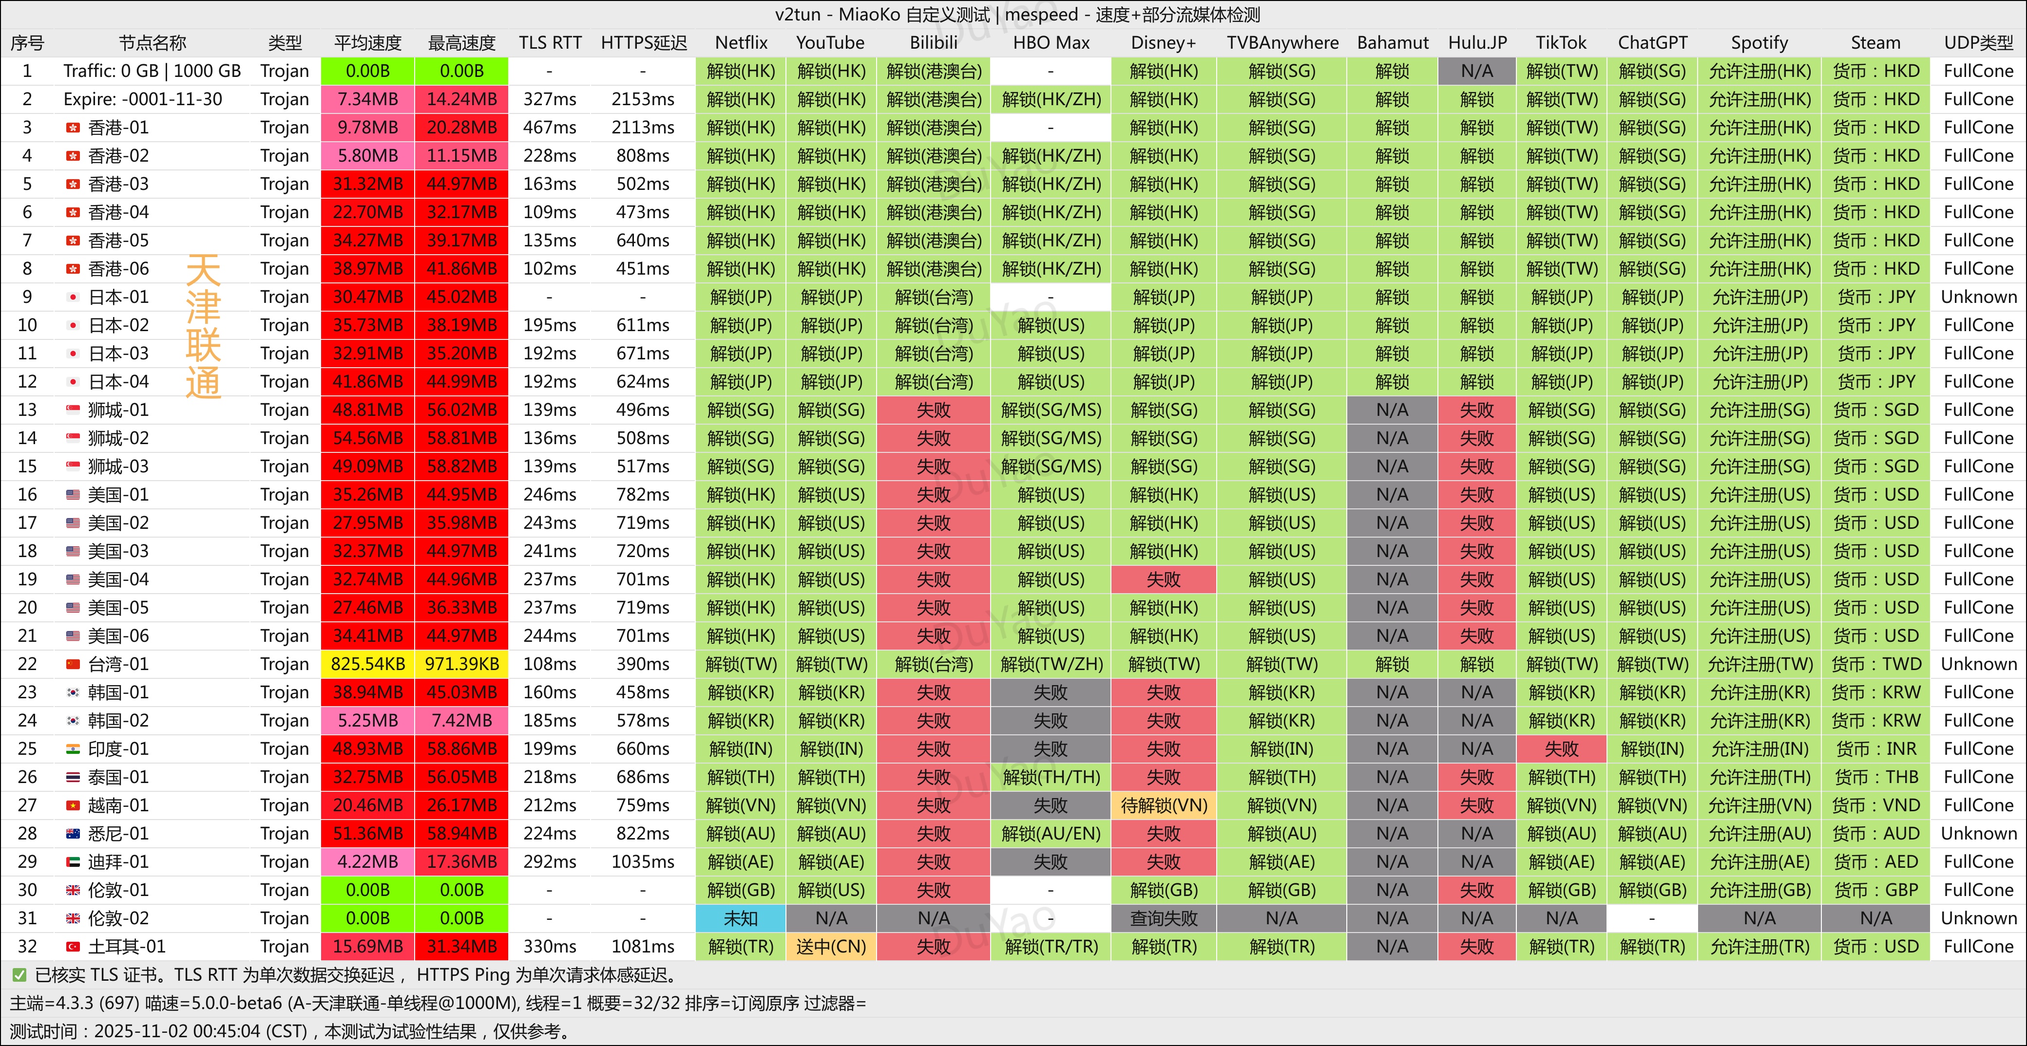The width and height of the screenshot is (2027, 1046).
Task: Click the 查询失败 Disney+ cell
Action: 1163,918
